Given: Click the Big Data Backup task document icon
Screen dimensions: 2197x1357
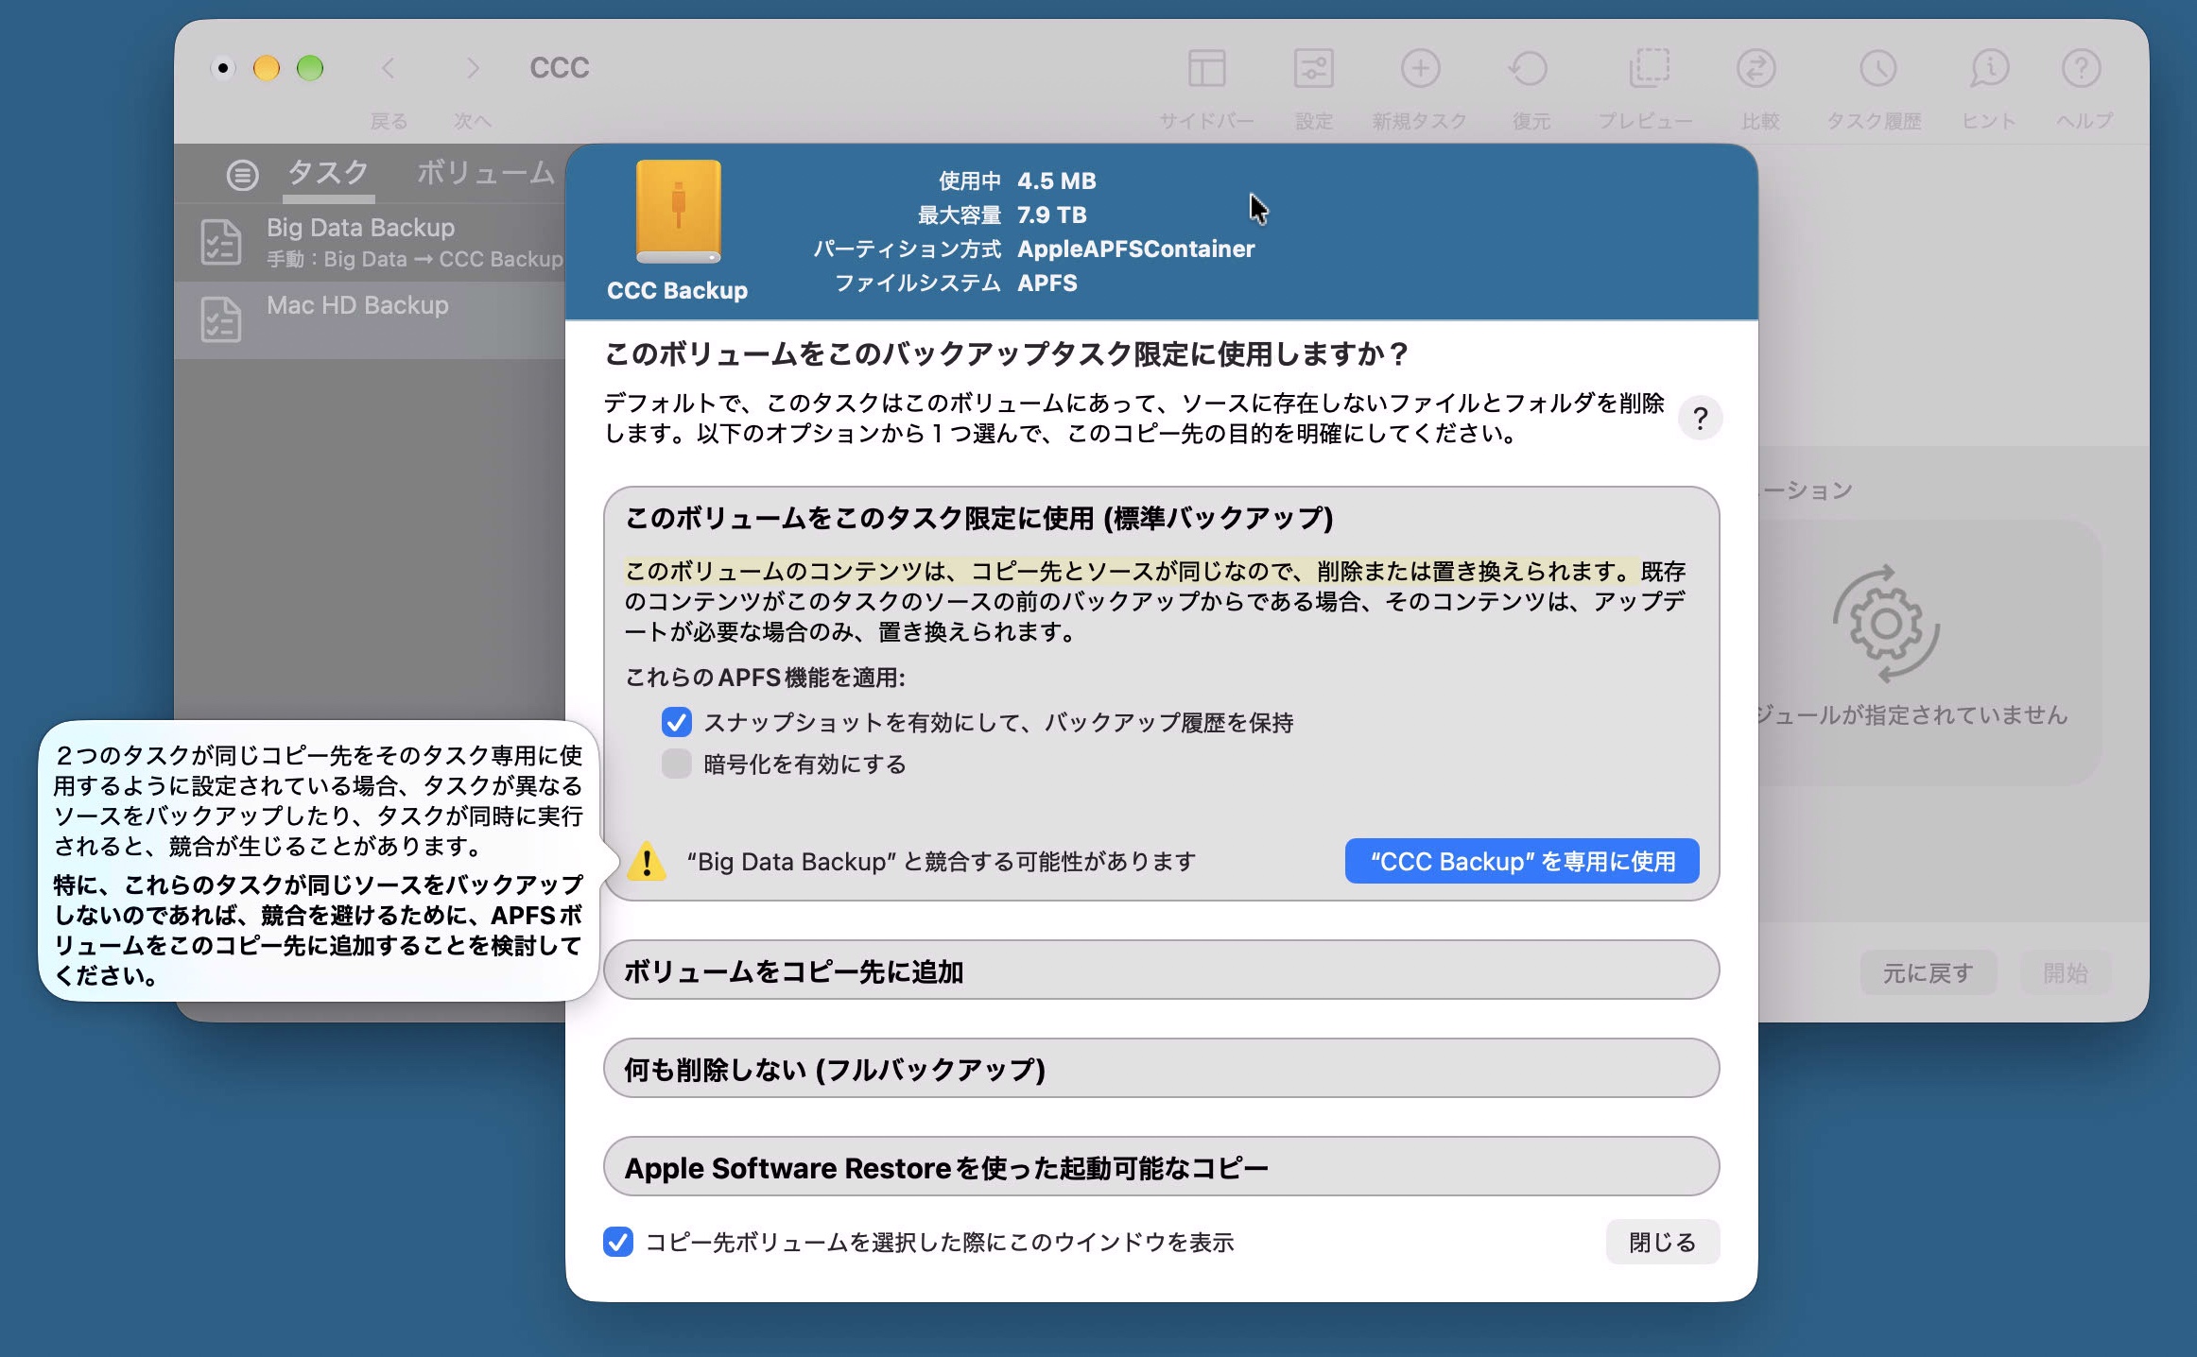Looking at the screenshot, I should pyautogui.click(x=221, y=243).
